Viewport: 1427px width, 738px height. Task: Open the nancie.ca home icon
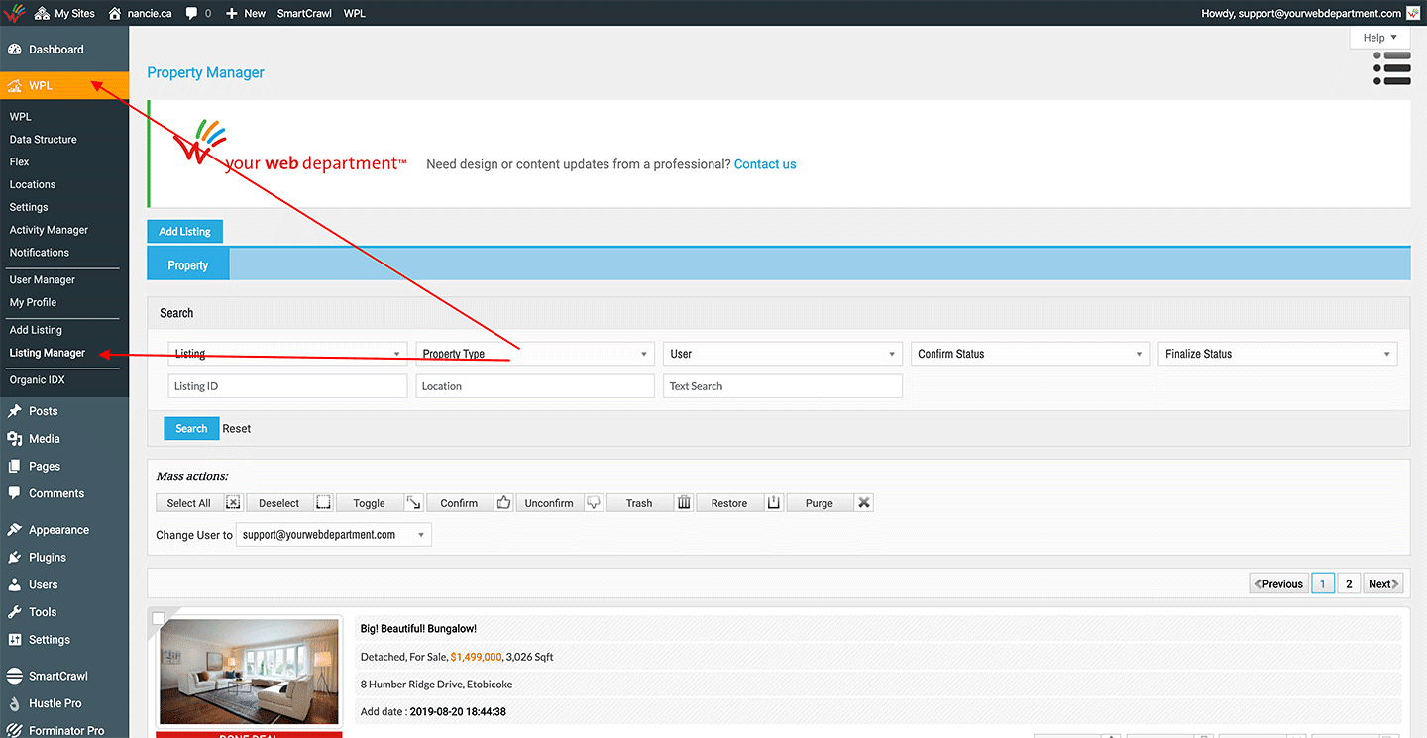pos(115,13)
